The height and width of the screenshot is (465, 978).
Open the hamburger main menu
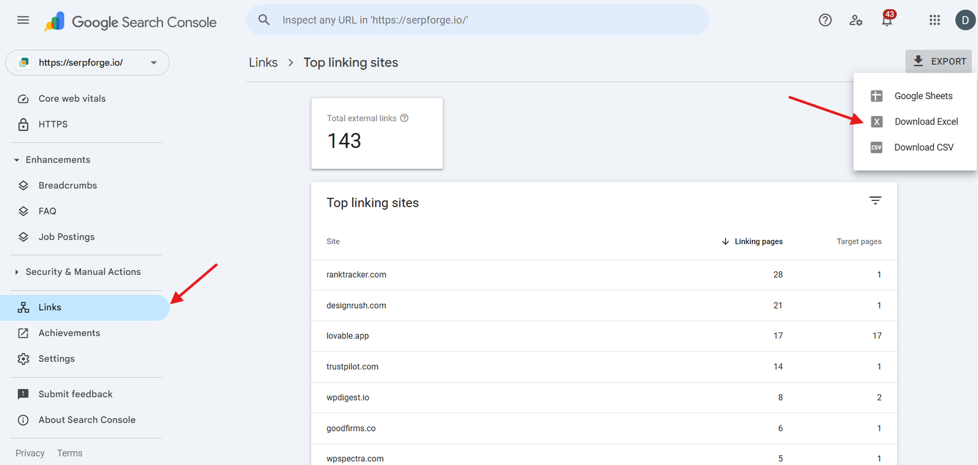click(x=23, y=20)
